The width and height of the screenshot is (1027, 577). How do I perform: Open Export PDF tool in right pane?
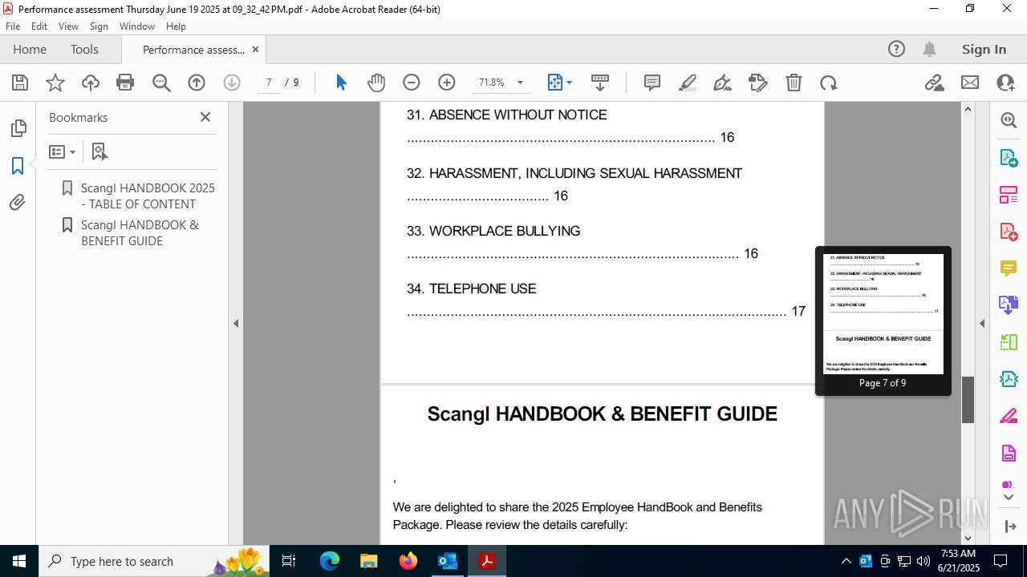[x=1009, y=157]
